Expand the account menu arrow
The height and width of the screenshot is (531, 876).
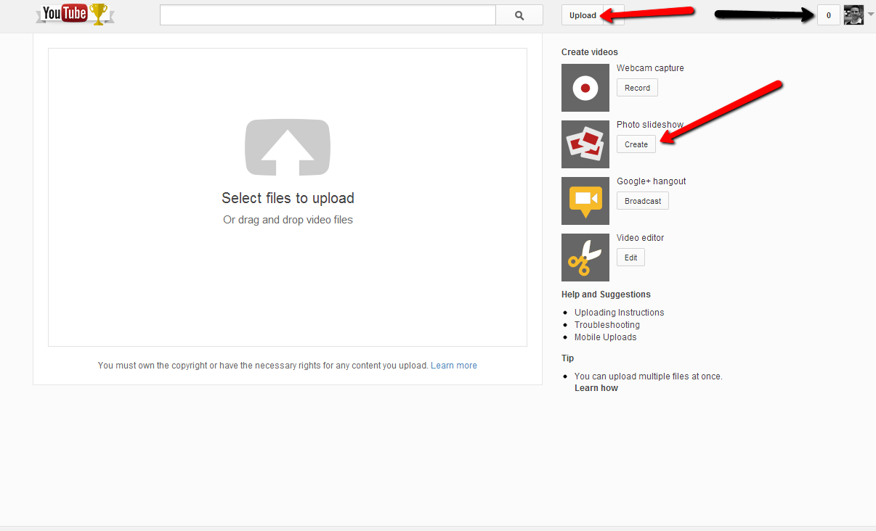point(871,15)
